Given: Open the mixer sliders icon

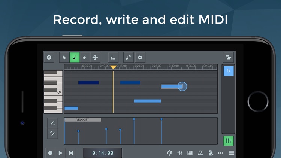Looking at the screenshot, I should click(179, 153).
